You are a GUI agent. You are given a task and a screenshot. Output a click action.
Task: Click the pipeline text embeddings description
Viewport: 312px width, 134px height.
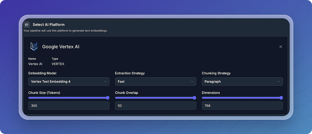(66, 31)
